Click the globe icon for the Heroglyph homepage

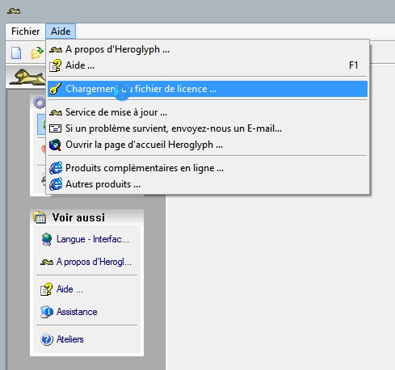click(55, 145)
